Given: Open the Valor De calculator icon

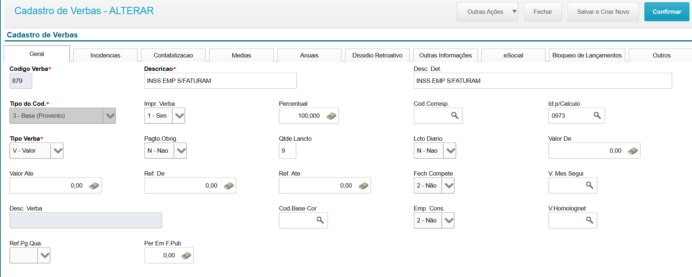Looking at the screenshot, I should (632, 151).
